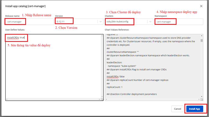Viewport: 209px width, 117px height.
Task: Close the Install app catalog dialog
Action: point(201,6)
